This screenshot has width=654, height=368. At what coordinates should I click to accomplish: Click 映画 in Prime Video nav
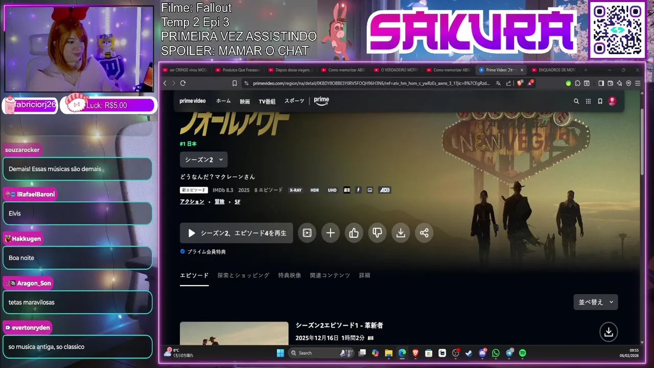coord(245,101)
